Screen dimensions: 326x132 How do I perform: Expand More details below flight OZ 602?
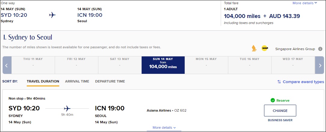coord(164,127)
